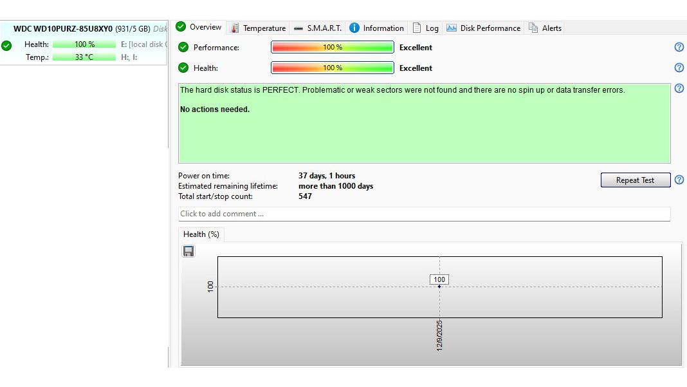Open the Disk Performance tab
The width and height of the screenshot is (687, 387).
pos(483,28)
